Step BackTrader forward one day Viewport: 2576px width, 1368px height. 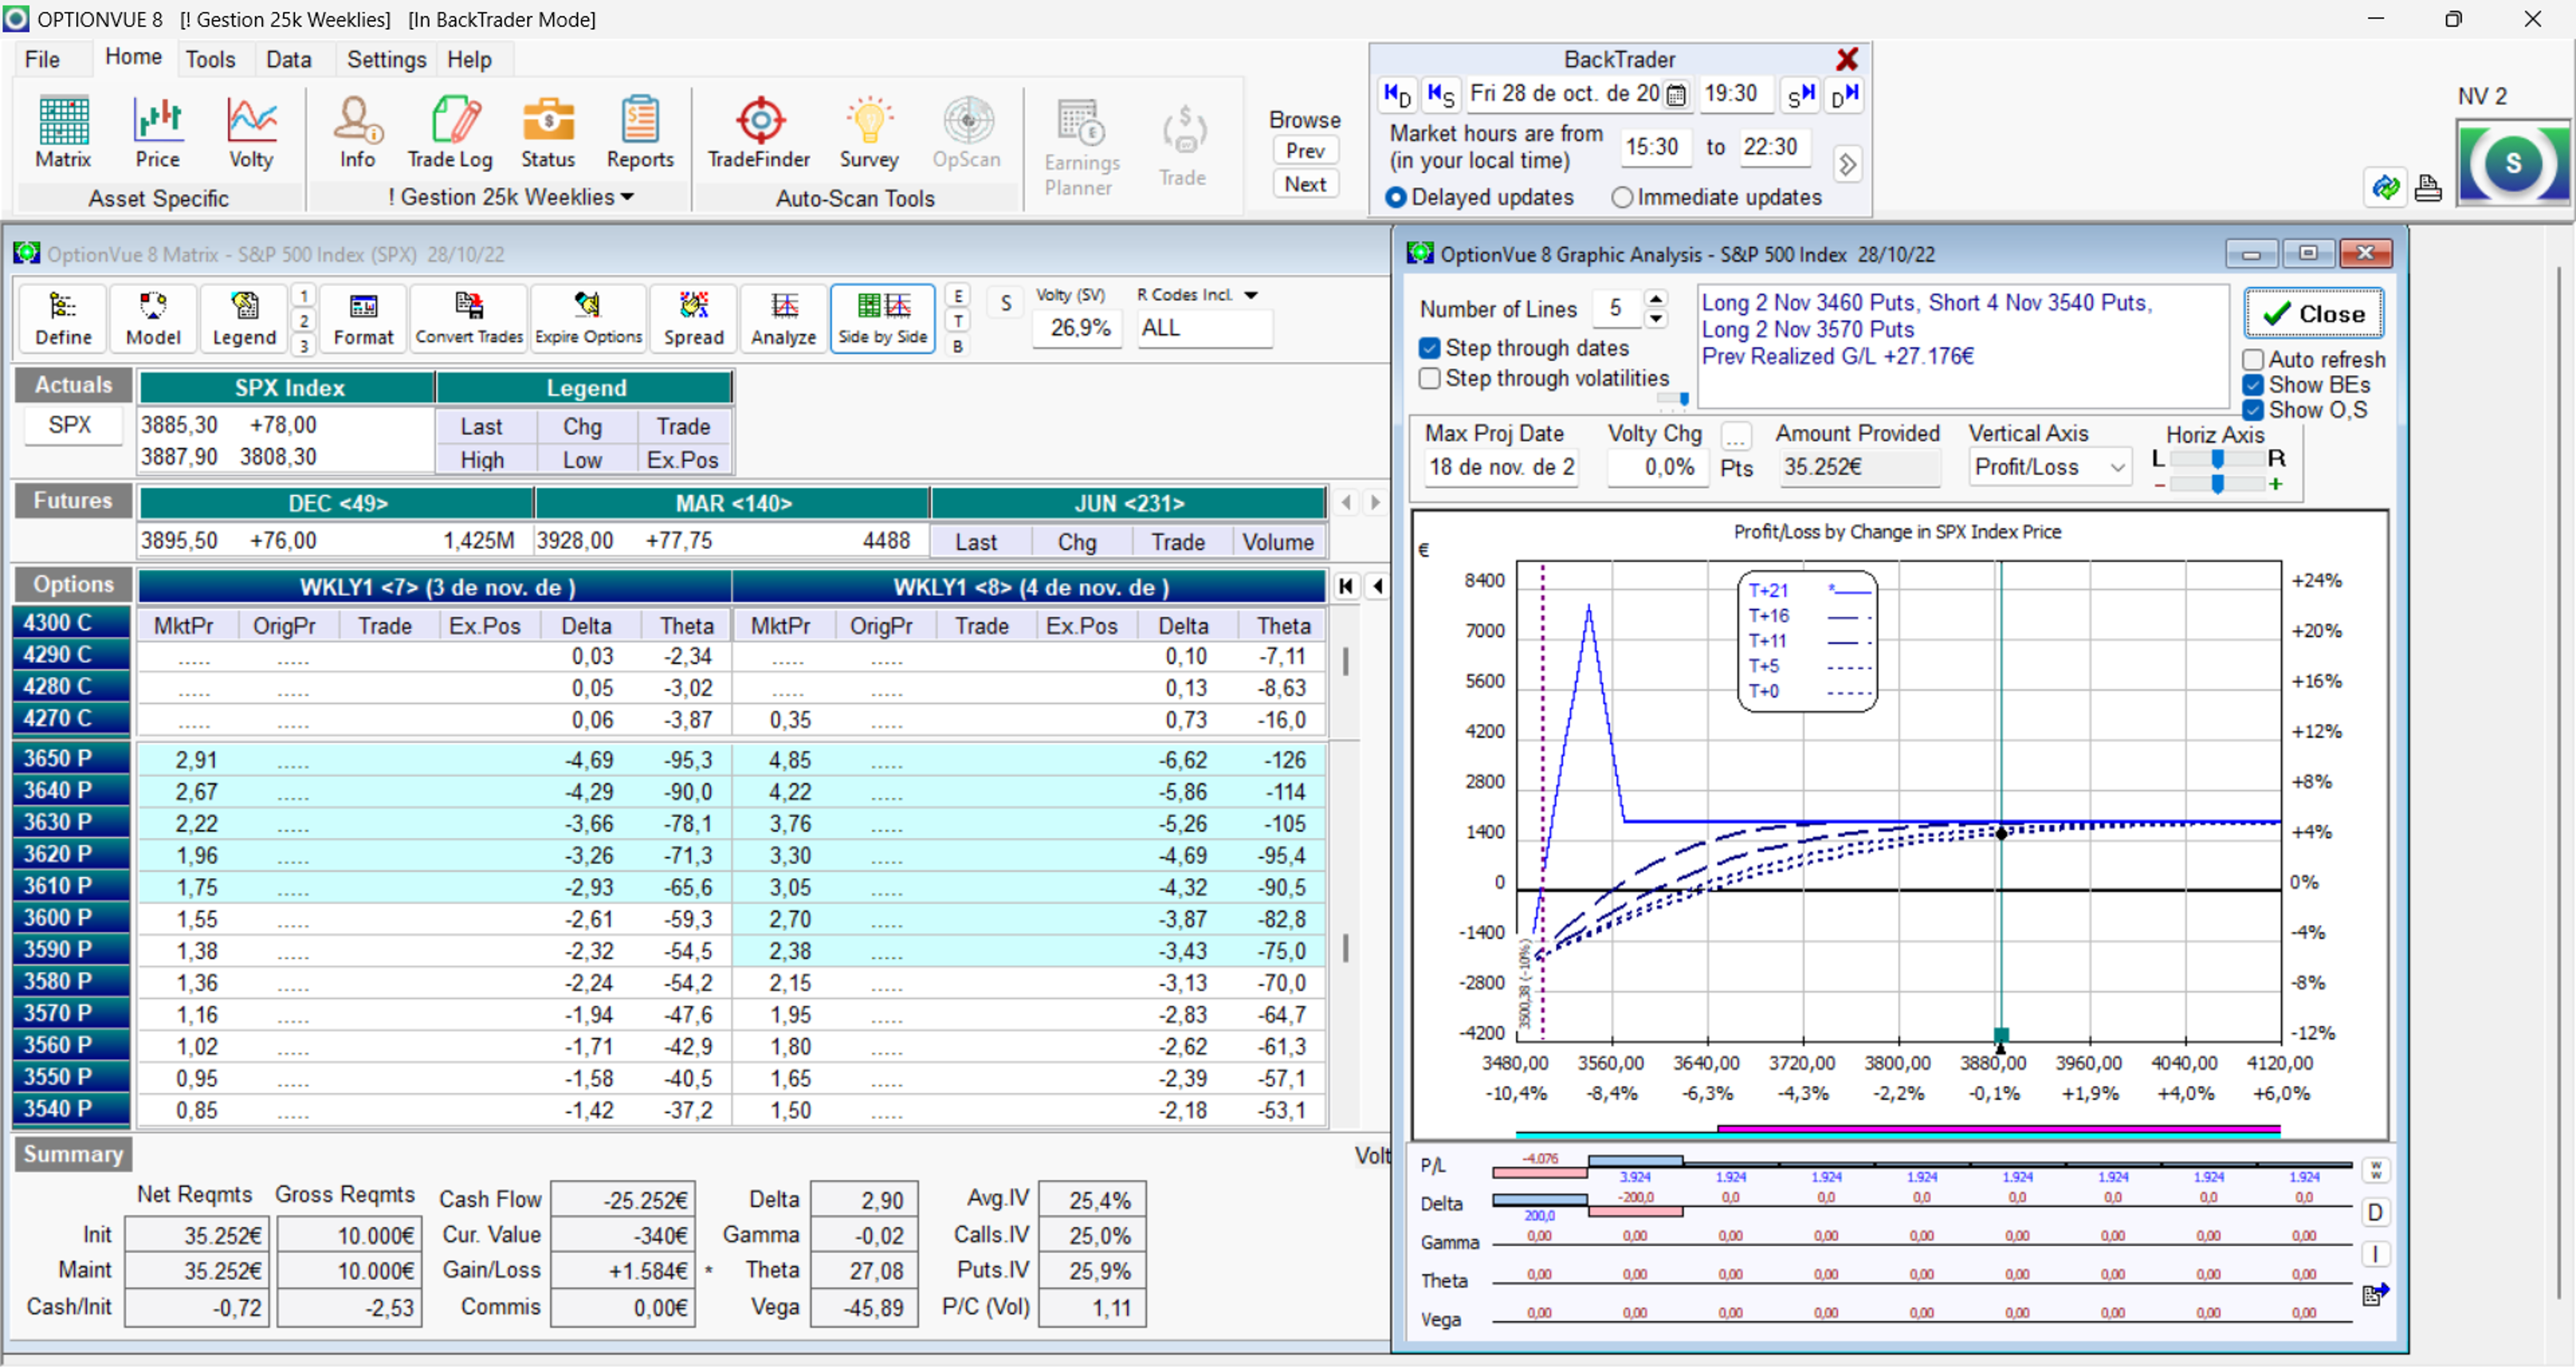click(1845, 95)
